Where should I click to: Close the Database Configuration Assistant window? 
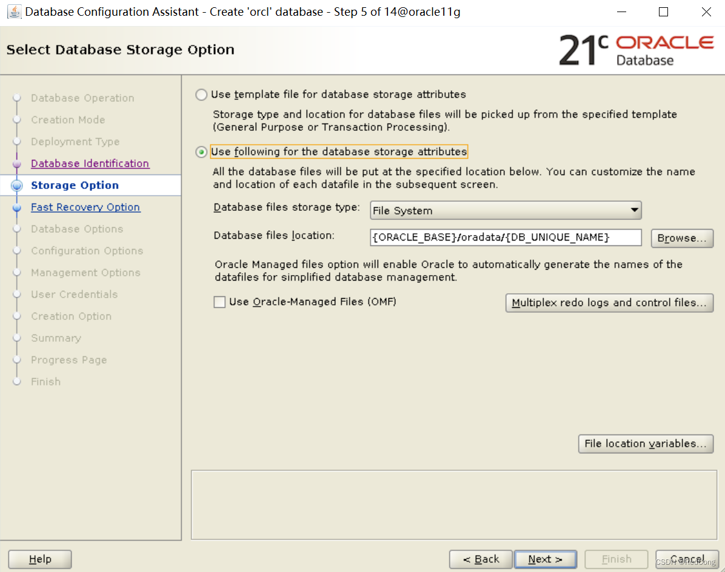point(706,12)
